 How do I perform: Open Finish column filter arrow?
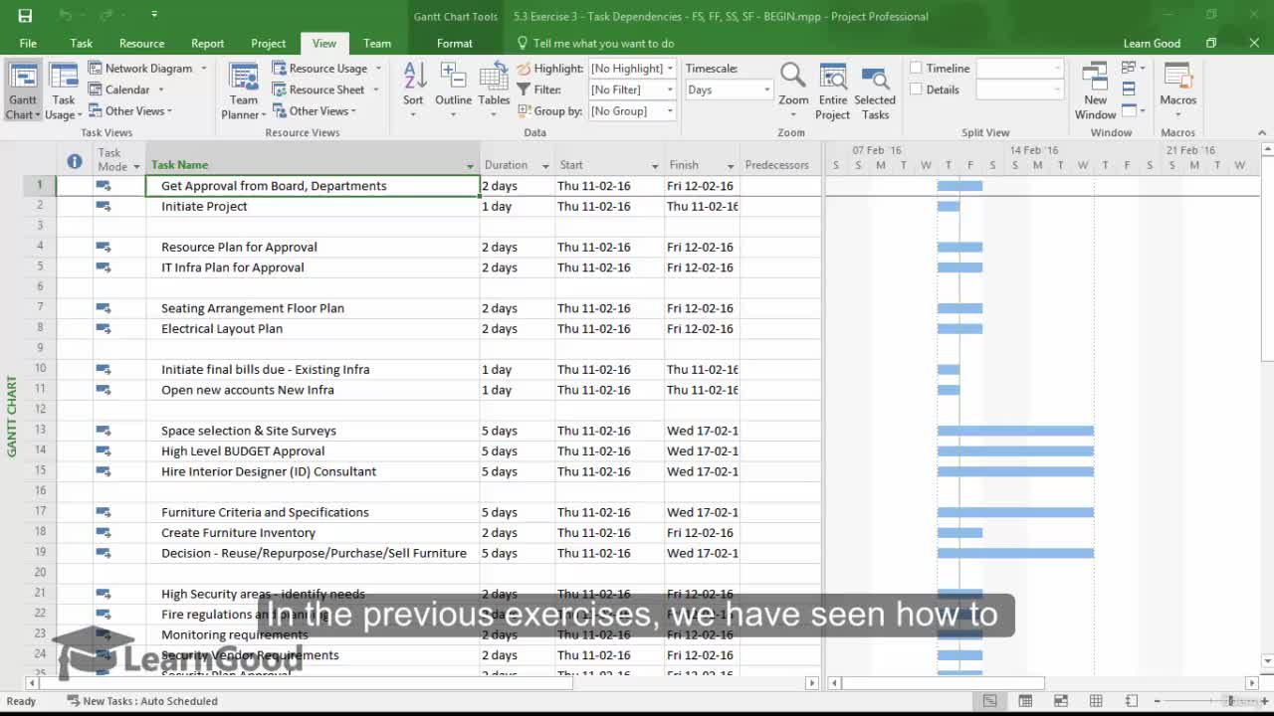(x=731, y=165)
